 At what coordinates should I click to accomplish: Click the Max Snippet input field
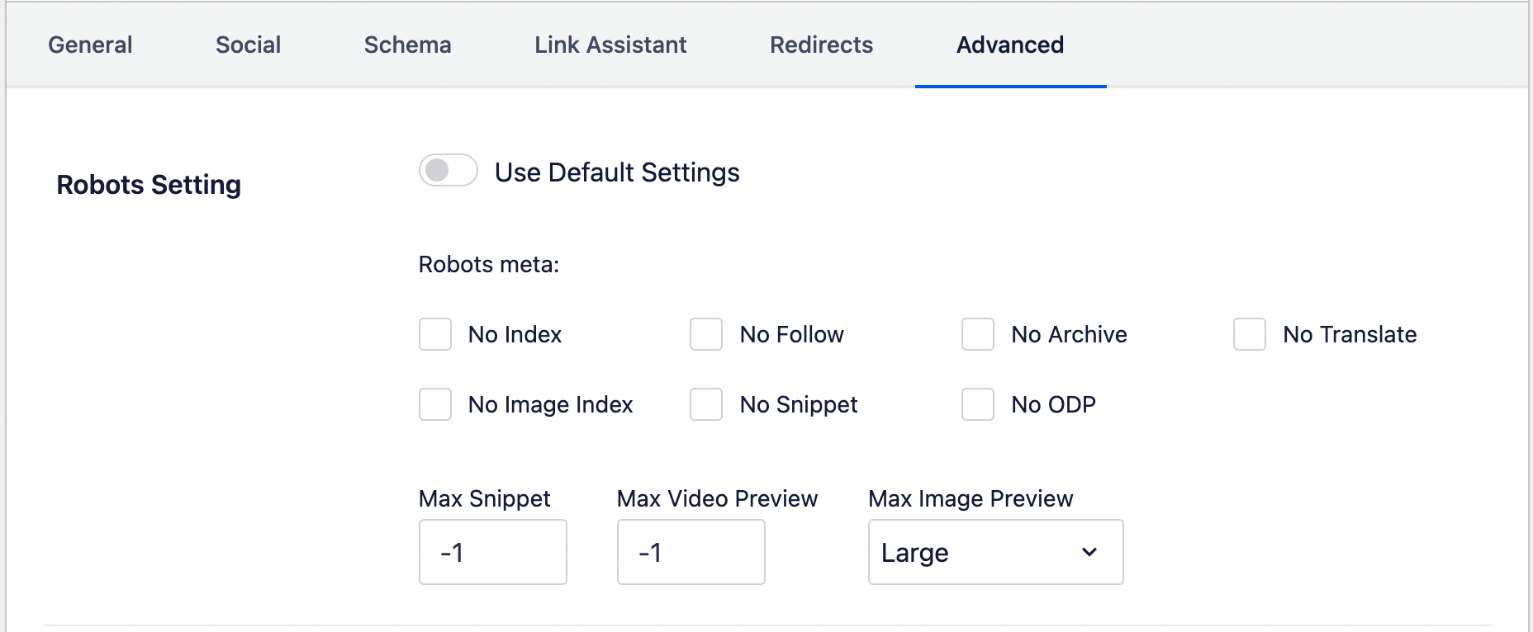coord(492,552)
